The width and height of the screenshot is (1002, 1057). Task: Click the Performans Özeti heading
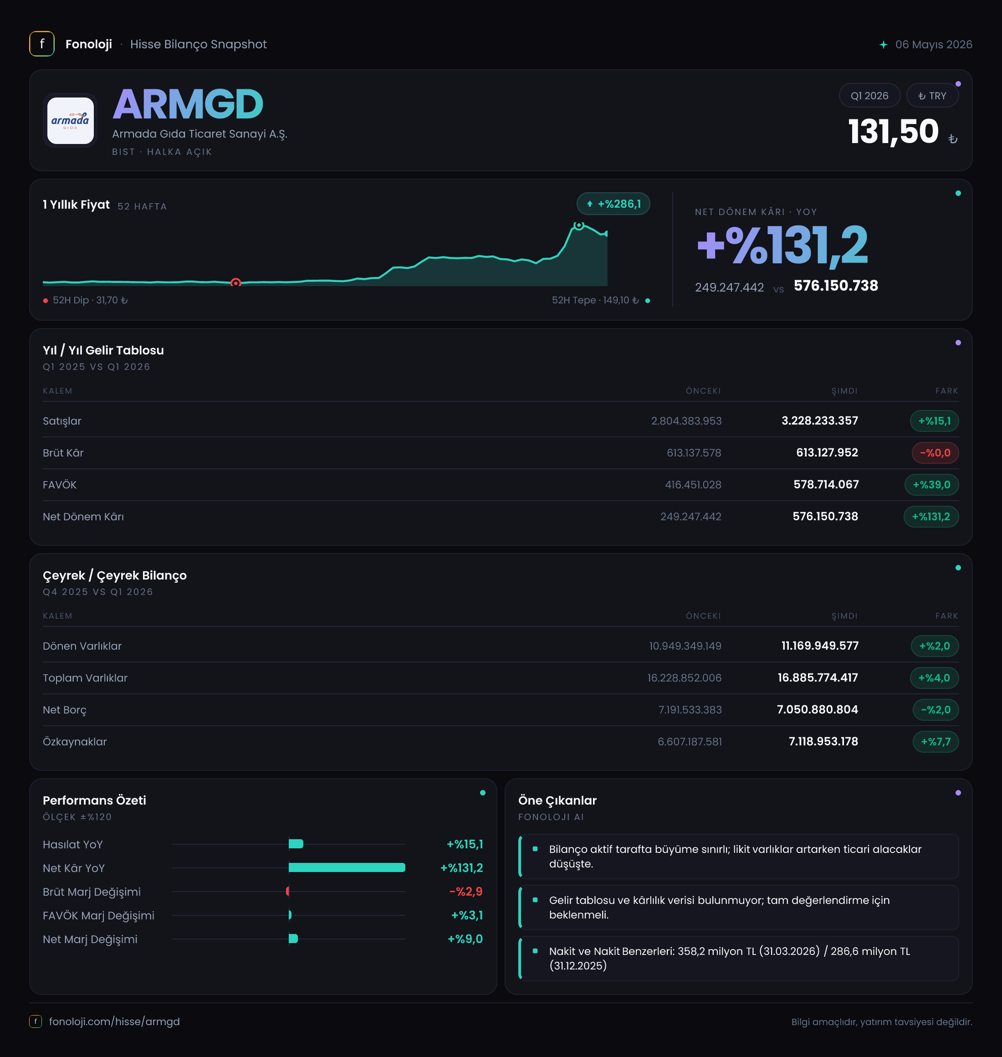pyautogui.click(x=94, y=800)
